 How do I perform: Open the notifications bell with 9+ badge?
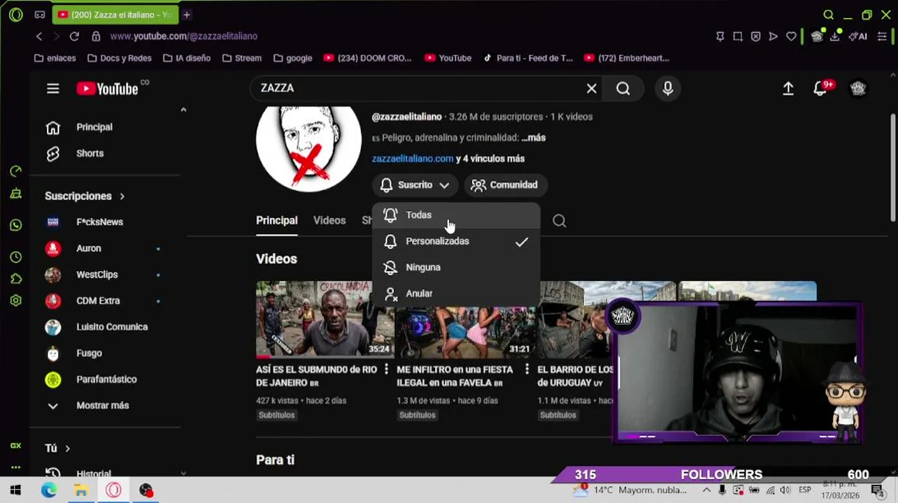821,89
